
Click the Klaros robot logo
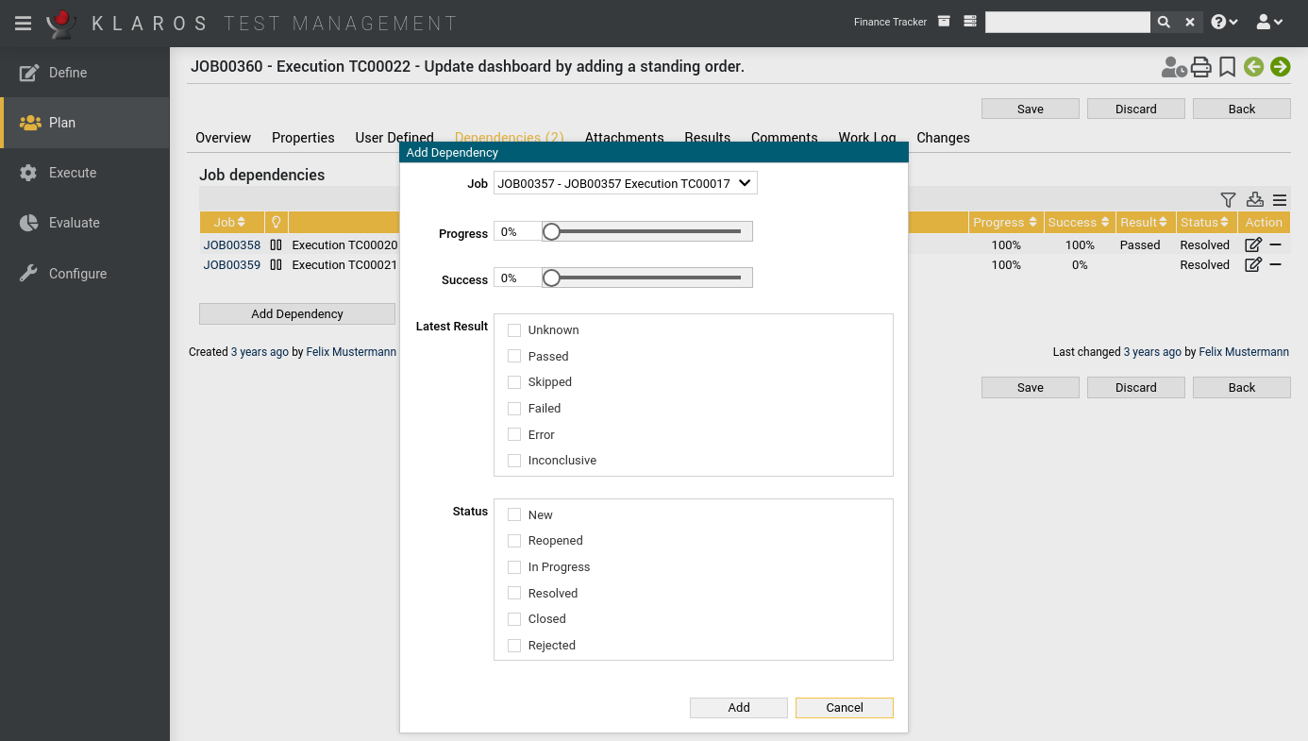tap(60, 23)
